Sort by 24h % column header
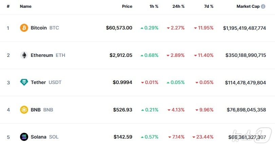 click(178, 6)
